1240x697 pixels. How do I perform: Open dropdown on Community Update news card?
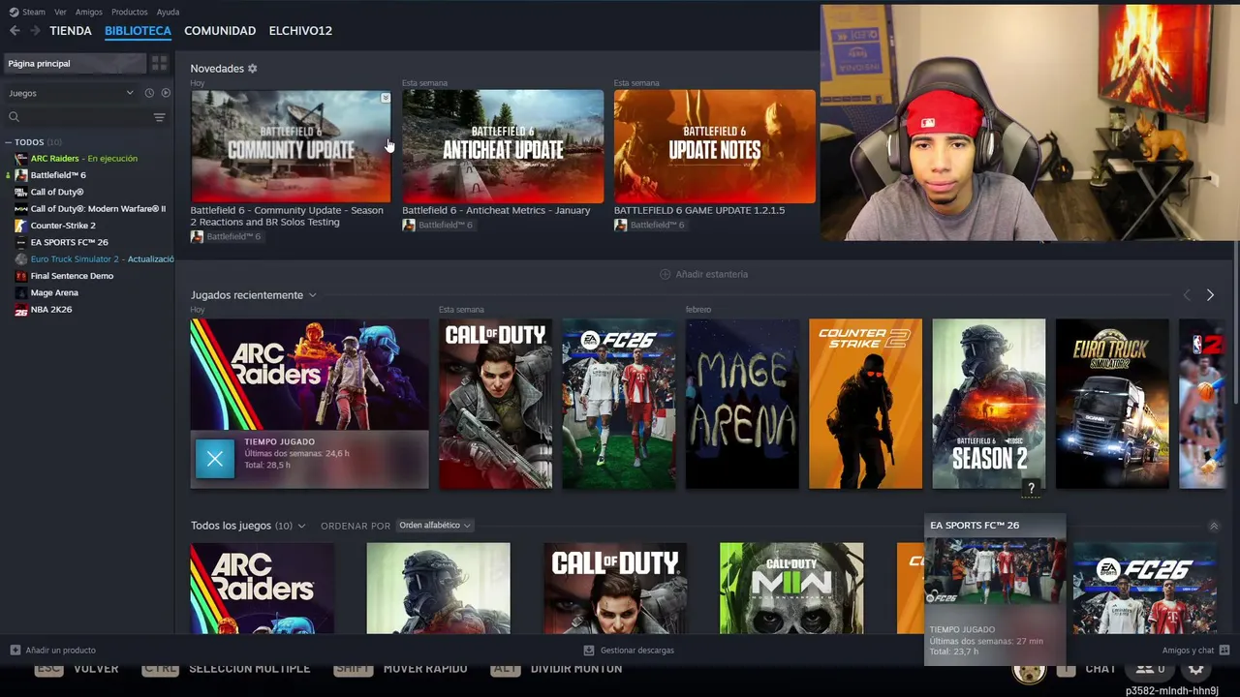tap(386, 98)
